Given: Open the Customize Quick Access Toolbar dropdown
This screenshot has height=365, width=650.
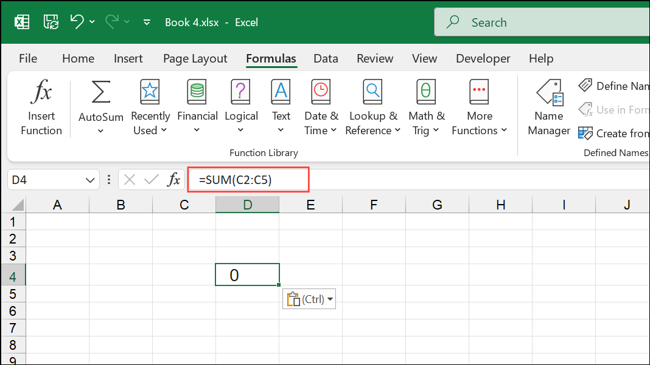Looking at the screenshot, I should tap(147, 22).
